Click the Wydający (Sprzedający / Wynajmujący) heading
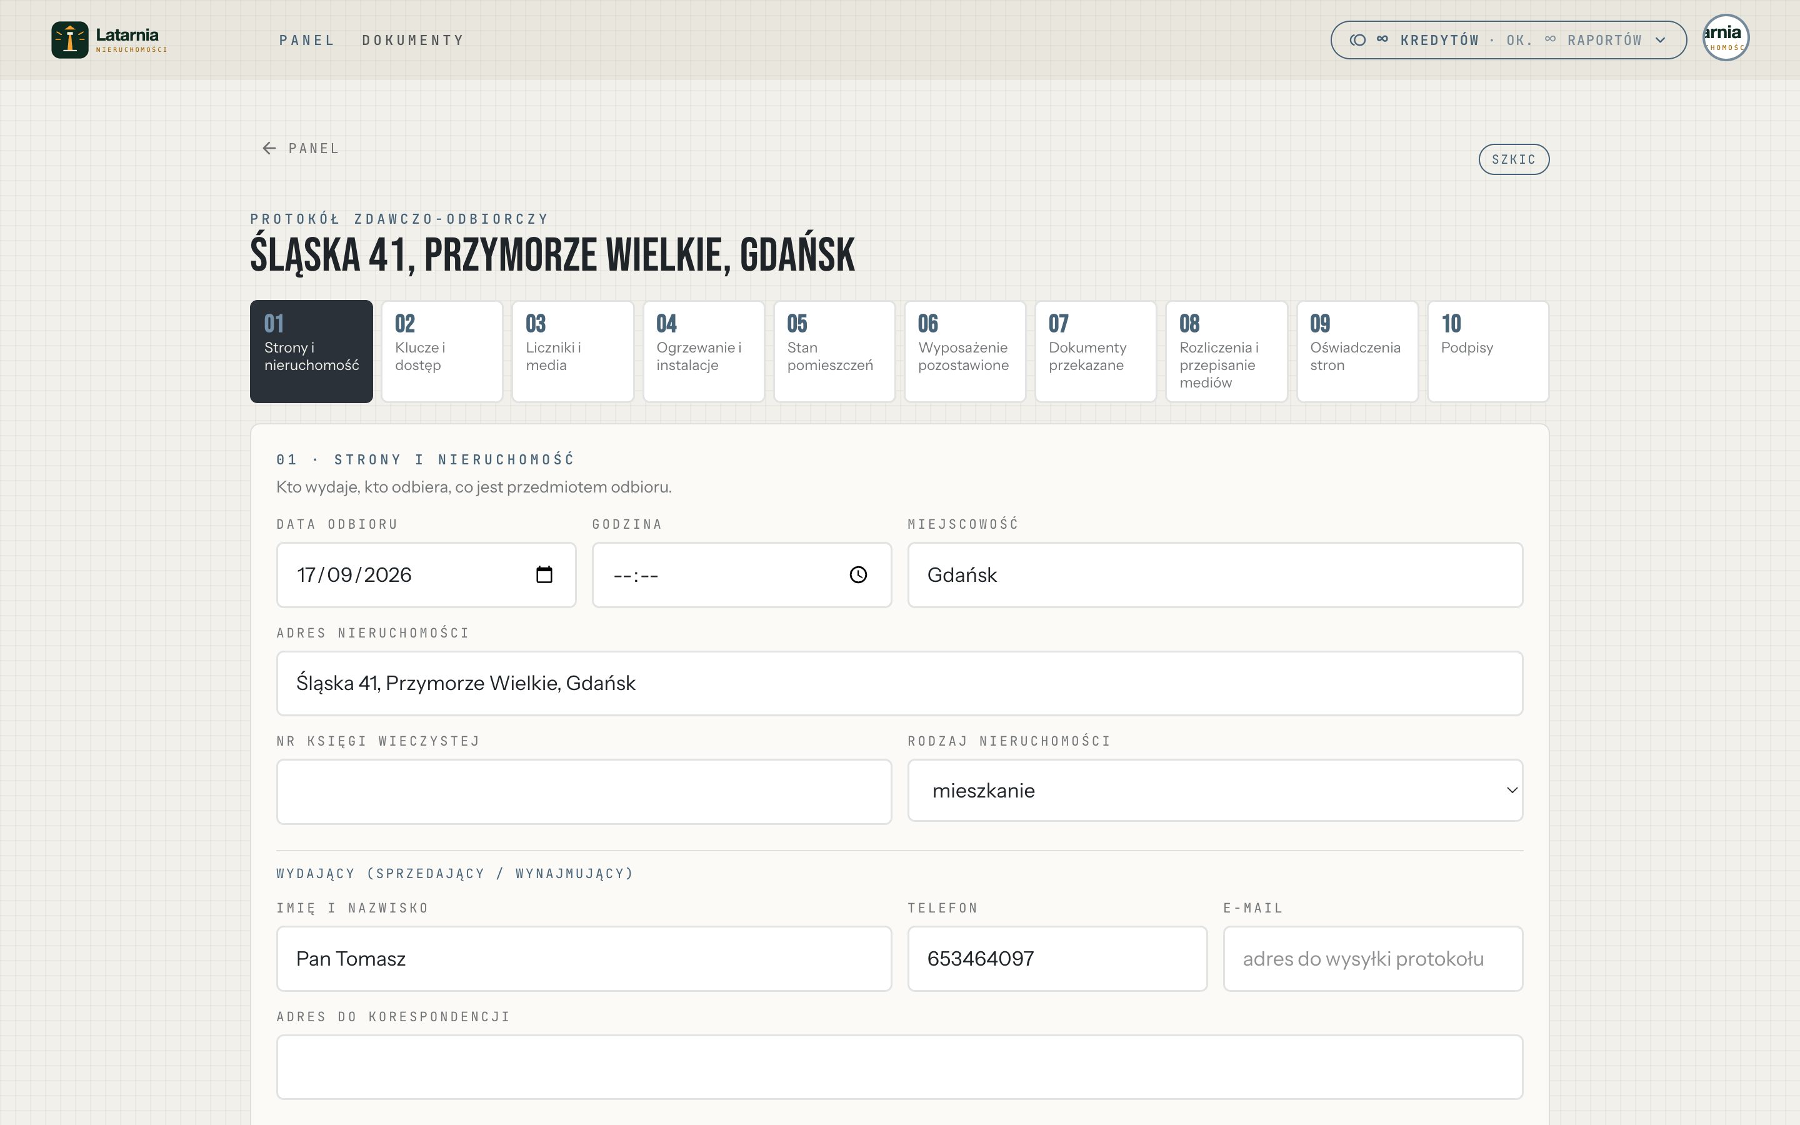This screenshot has height=1125, width=1800. point(454,874)
